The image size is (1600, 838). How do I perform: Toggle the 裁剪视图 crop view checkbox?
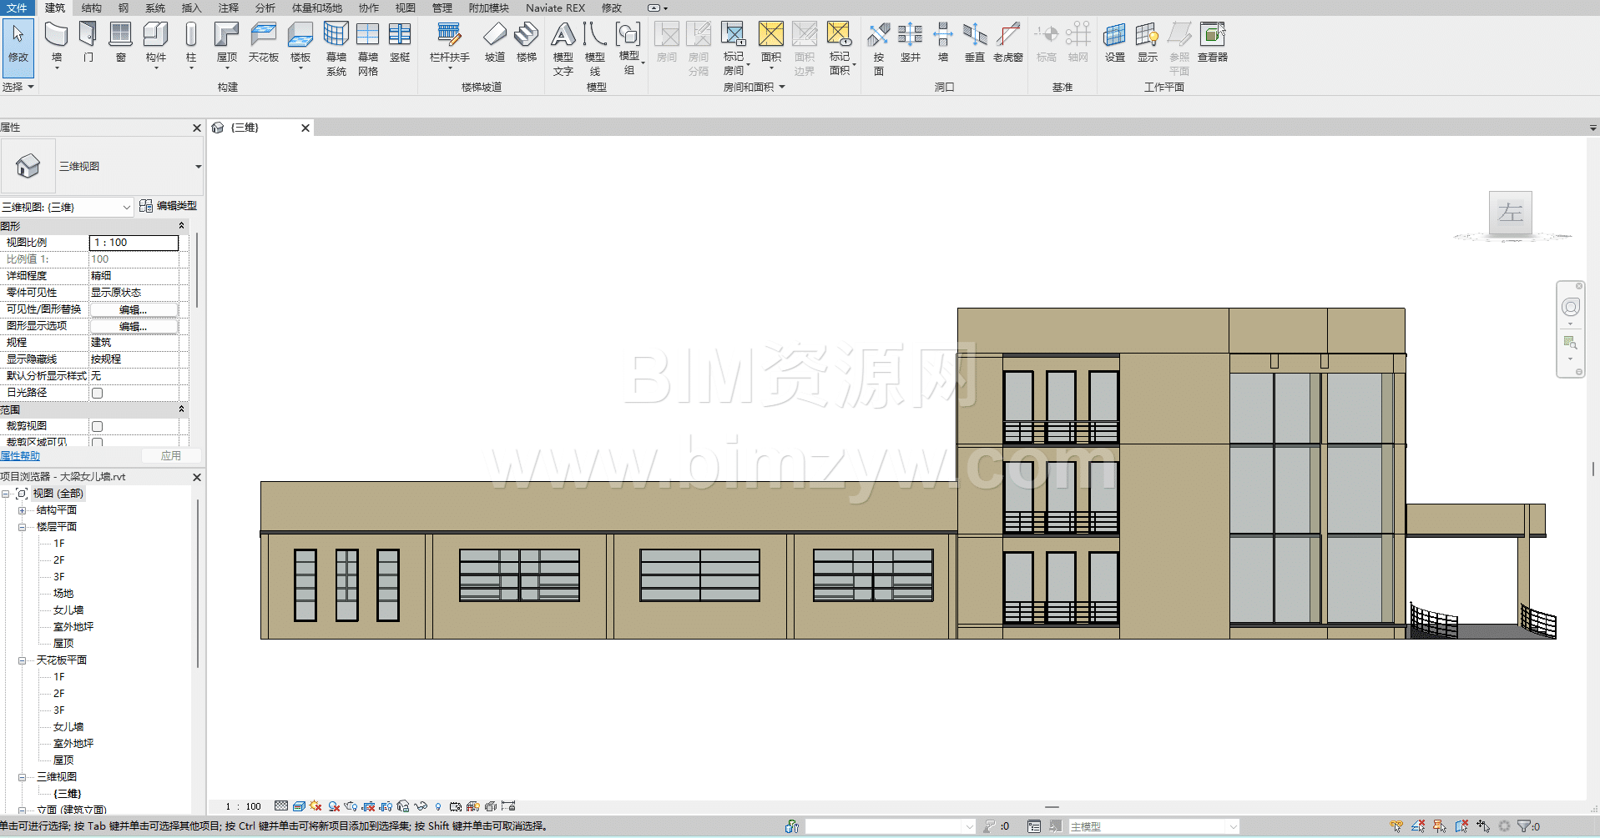tap(97, 426)
